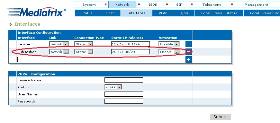Click the Link column header
Screen dimensions: 280x123
[x=53, y=38]
